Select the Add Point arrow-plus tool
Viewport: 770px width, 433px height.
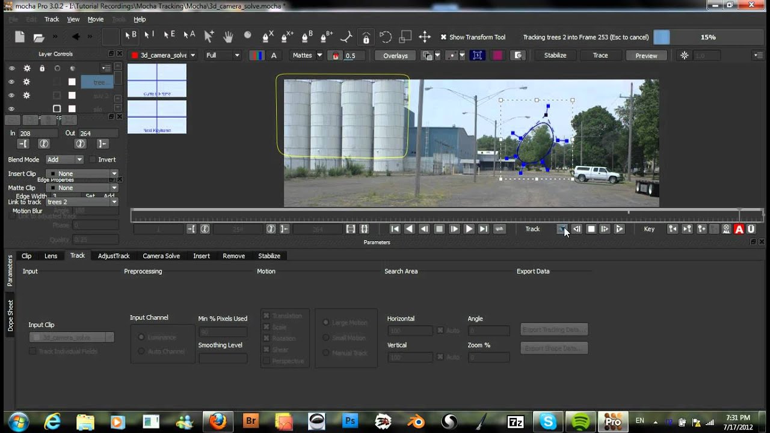pos(209,37)
